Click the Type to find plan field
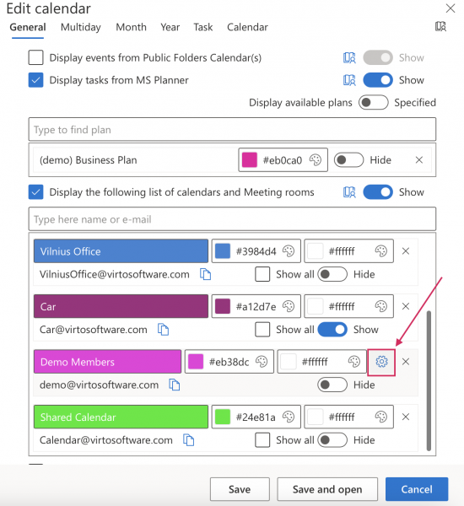This screenshot has height=506, width=464. click(x=232, y=129)
